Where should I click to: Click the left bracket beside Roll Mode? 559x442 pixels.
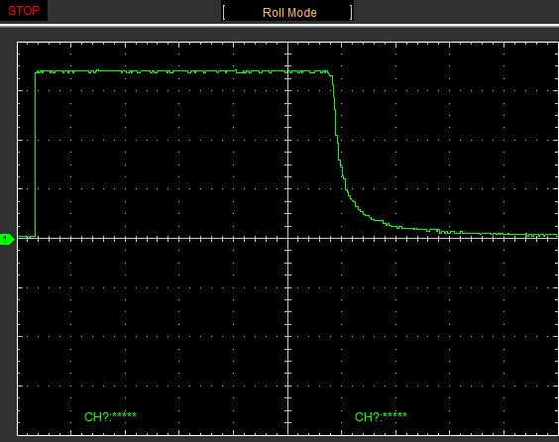pyautogui.click(x=224, y=13)
